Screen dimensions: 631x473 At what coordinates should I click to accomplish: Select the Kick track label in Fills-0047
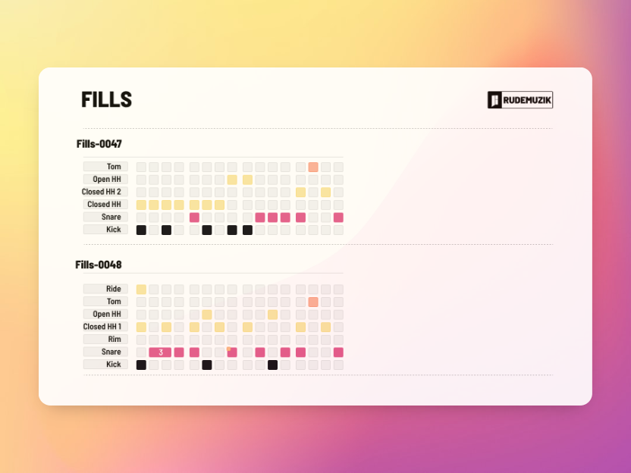(x=106, y=230)
